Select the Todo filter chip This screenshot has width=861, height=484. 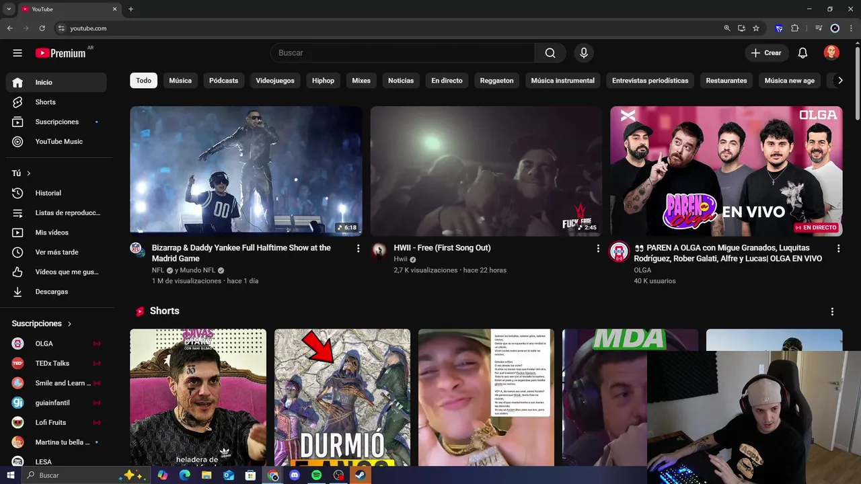144,81
